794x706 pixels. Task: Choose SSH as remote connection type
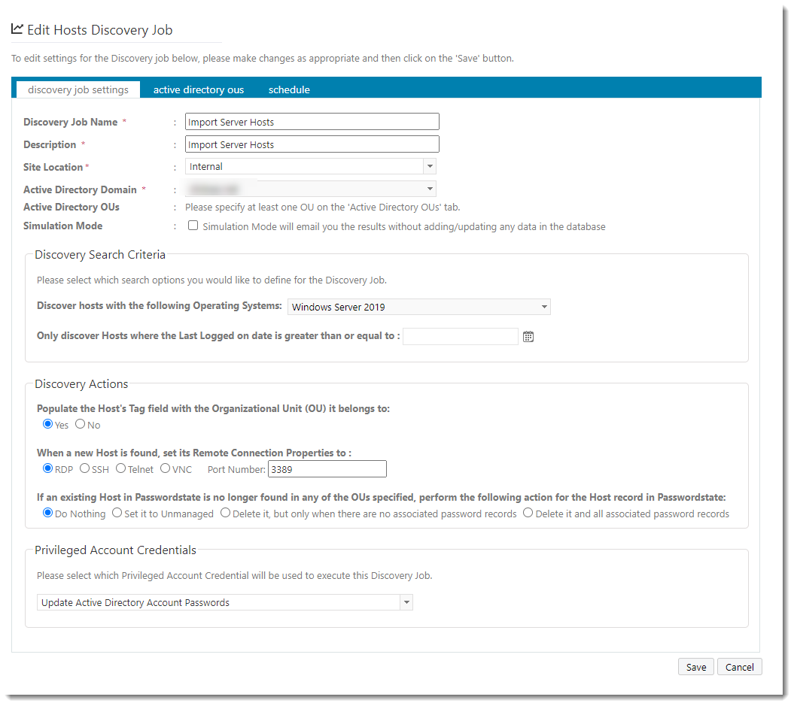click(84, 468)
